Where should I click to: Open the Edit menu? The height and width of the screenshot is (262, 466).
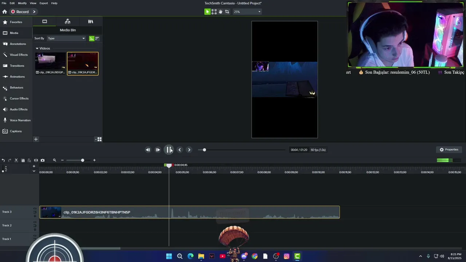(12, 3)
